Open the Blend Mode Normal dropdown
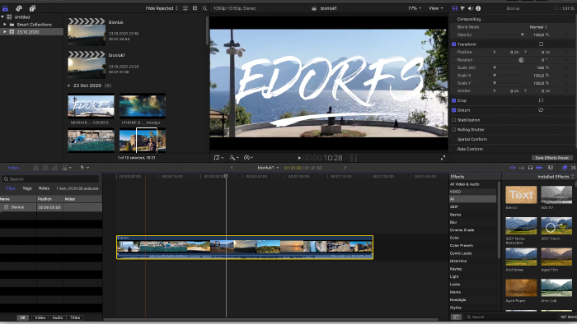Image resolution: width=577 pixels, height=324 pixels. point(539,27)
